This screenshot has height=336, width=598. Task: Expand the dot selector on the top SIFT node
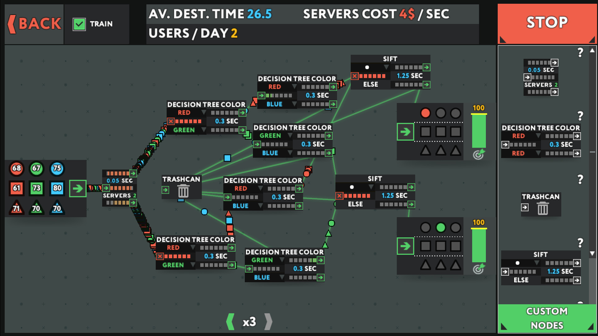(386, 67)
